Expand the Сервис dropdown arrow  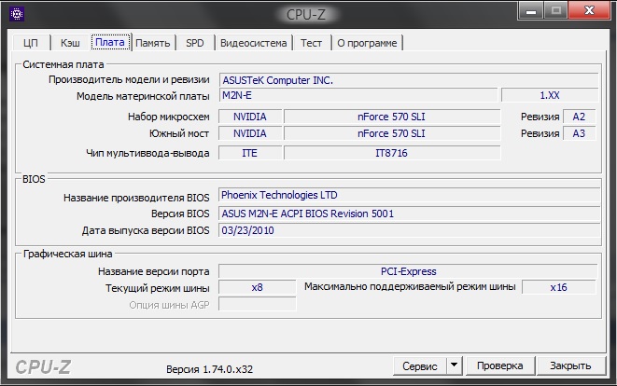point(453,365)
